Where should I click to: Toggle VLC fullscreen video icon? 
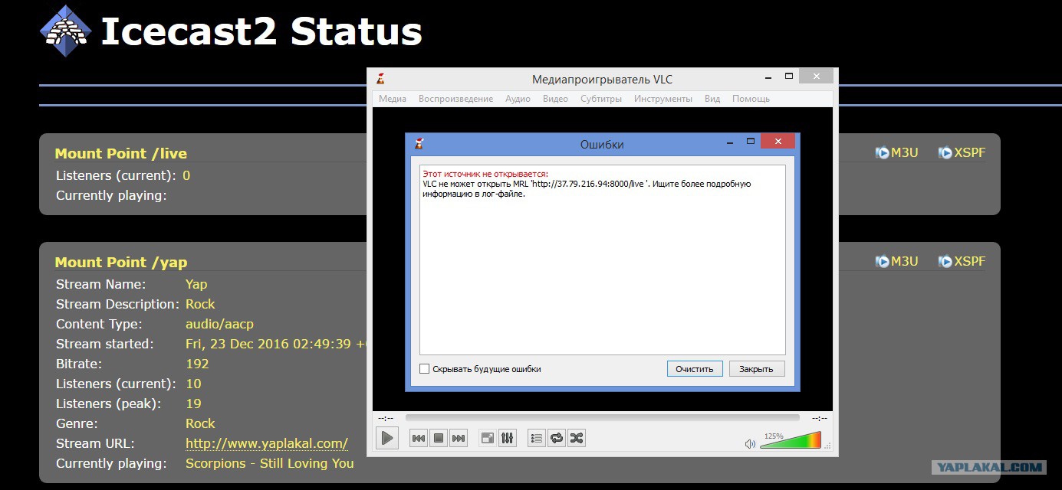click(x=488, y=438)
